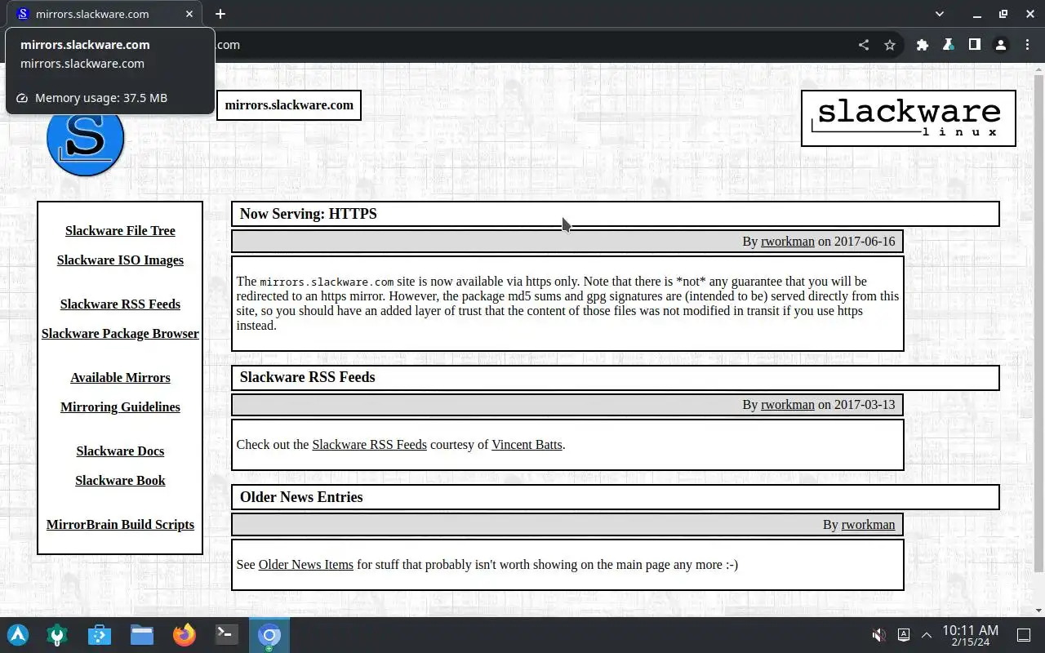
Task: Bookmark this page with star icon
Action: point(890,45)
